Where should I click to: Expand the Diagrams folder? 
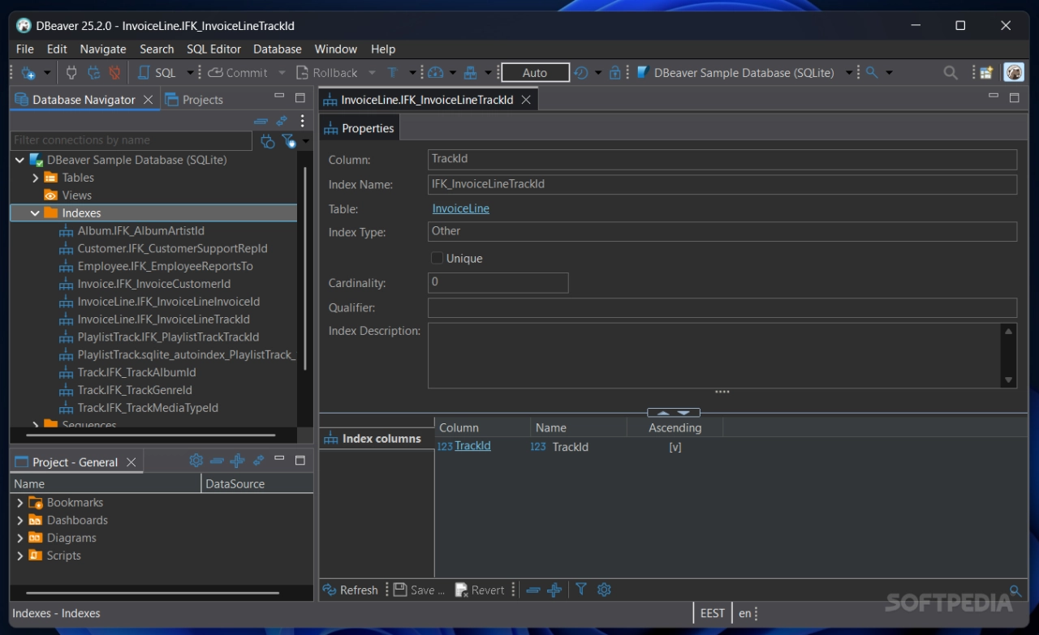click(x=20, y=538)
